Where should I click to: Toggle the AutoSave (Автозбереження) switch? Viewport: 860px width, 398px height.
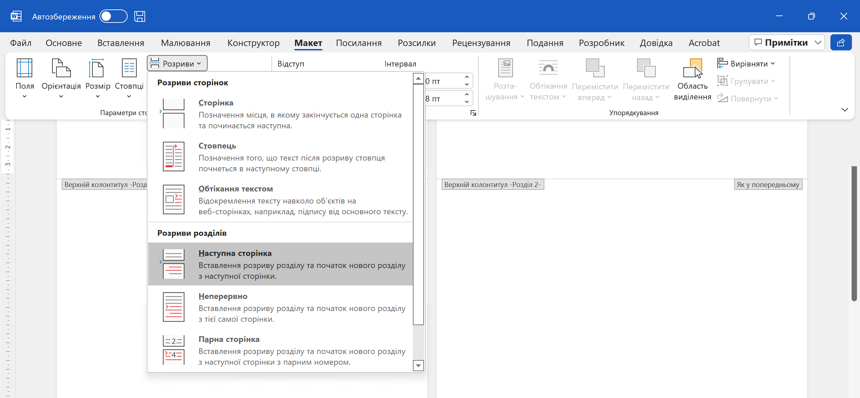coord(113,16)
